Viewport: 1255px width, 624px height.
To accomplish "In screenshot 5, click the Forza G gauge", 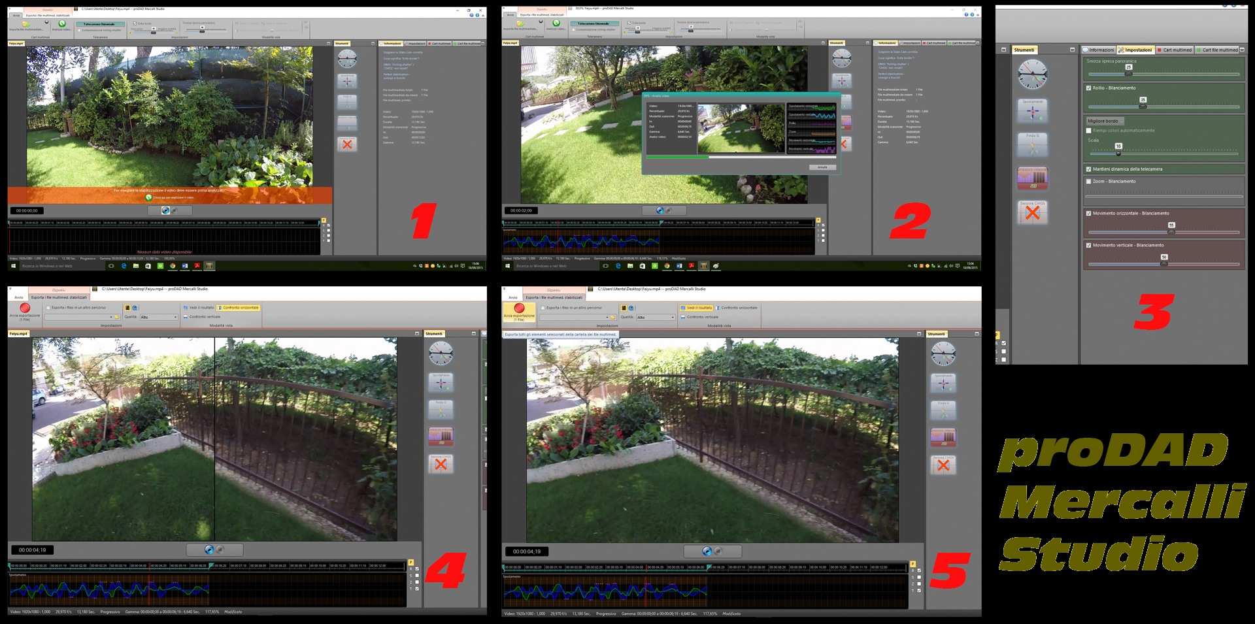I will [943, 410].
